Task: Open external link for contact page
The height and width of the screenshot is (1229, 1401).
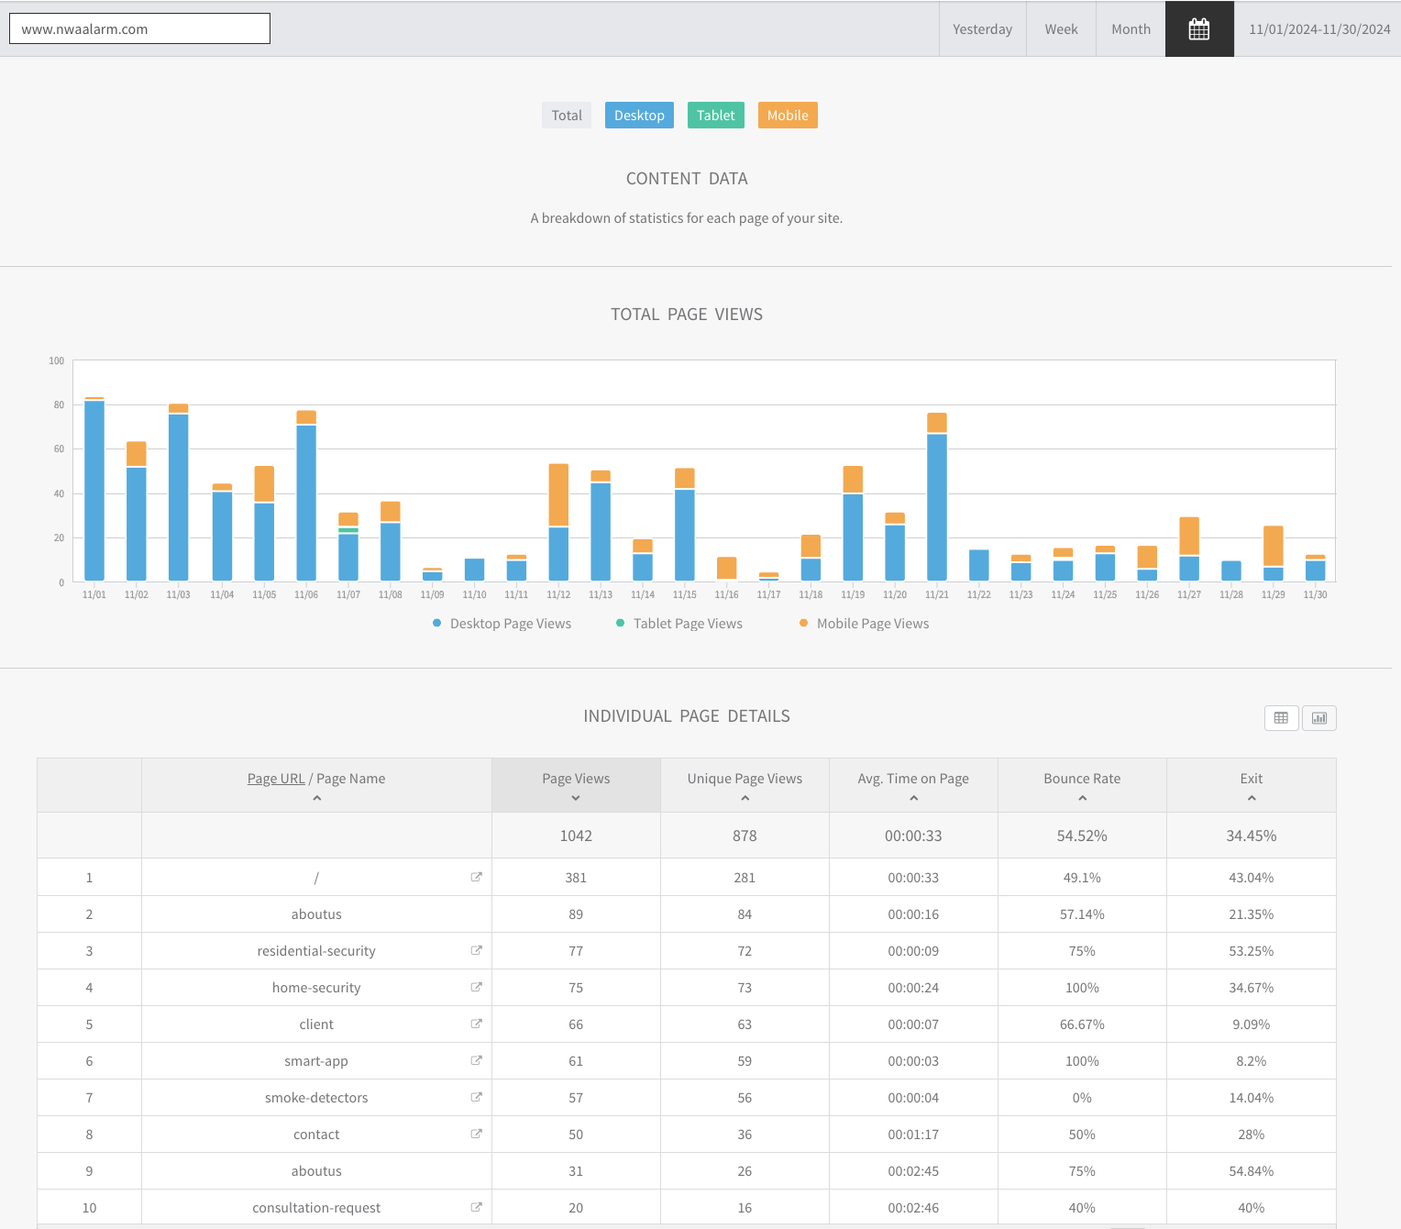Action: coord(476,1134)
